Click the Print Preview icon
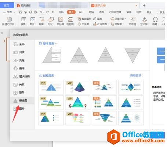The width and height of the screenshot is (167, 147). [36, 12]
